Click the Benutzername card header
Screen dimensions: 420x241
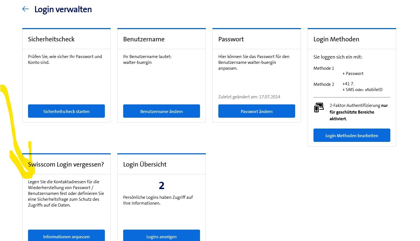pyautogui.click(x=144, y=39)
